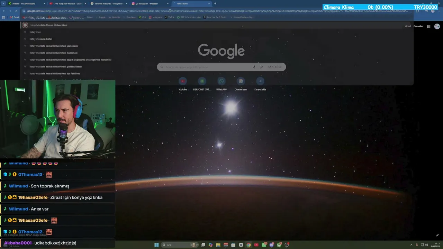Image resolution: width=443 pixels, height=249 pixels.
Task: Switch to the Instagram Mesajlar tab
Action: (151, 3)
